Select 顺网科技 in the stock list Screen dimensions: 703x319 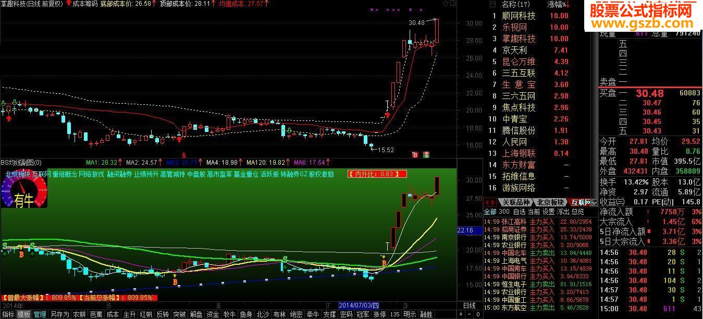tap(519, 16)
